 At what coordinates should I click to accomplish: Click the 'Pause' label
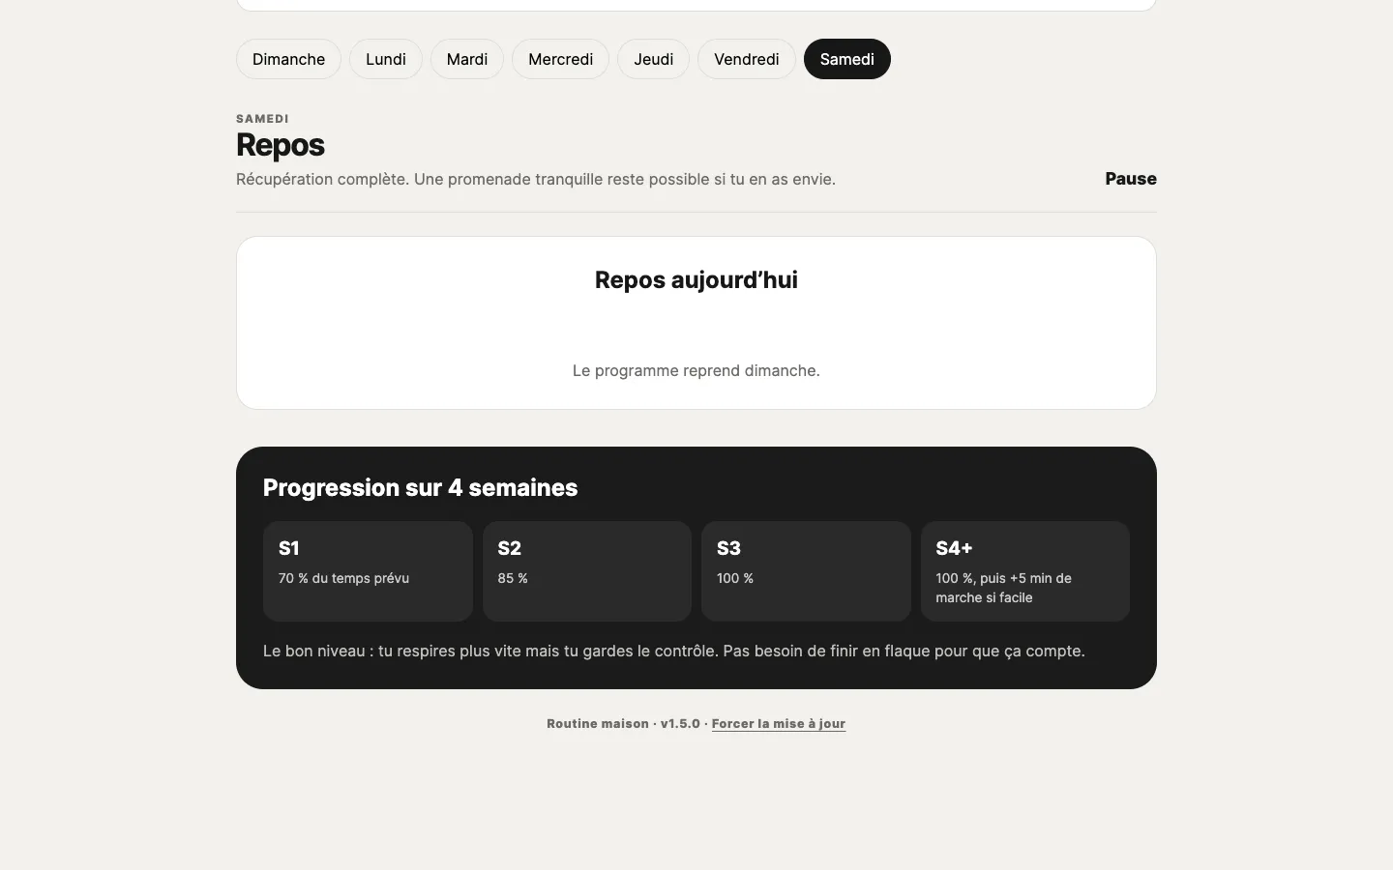coord(1131,179)
